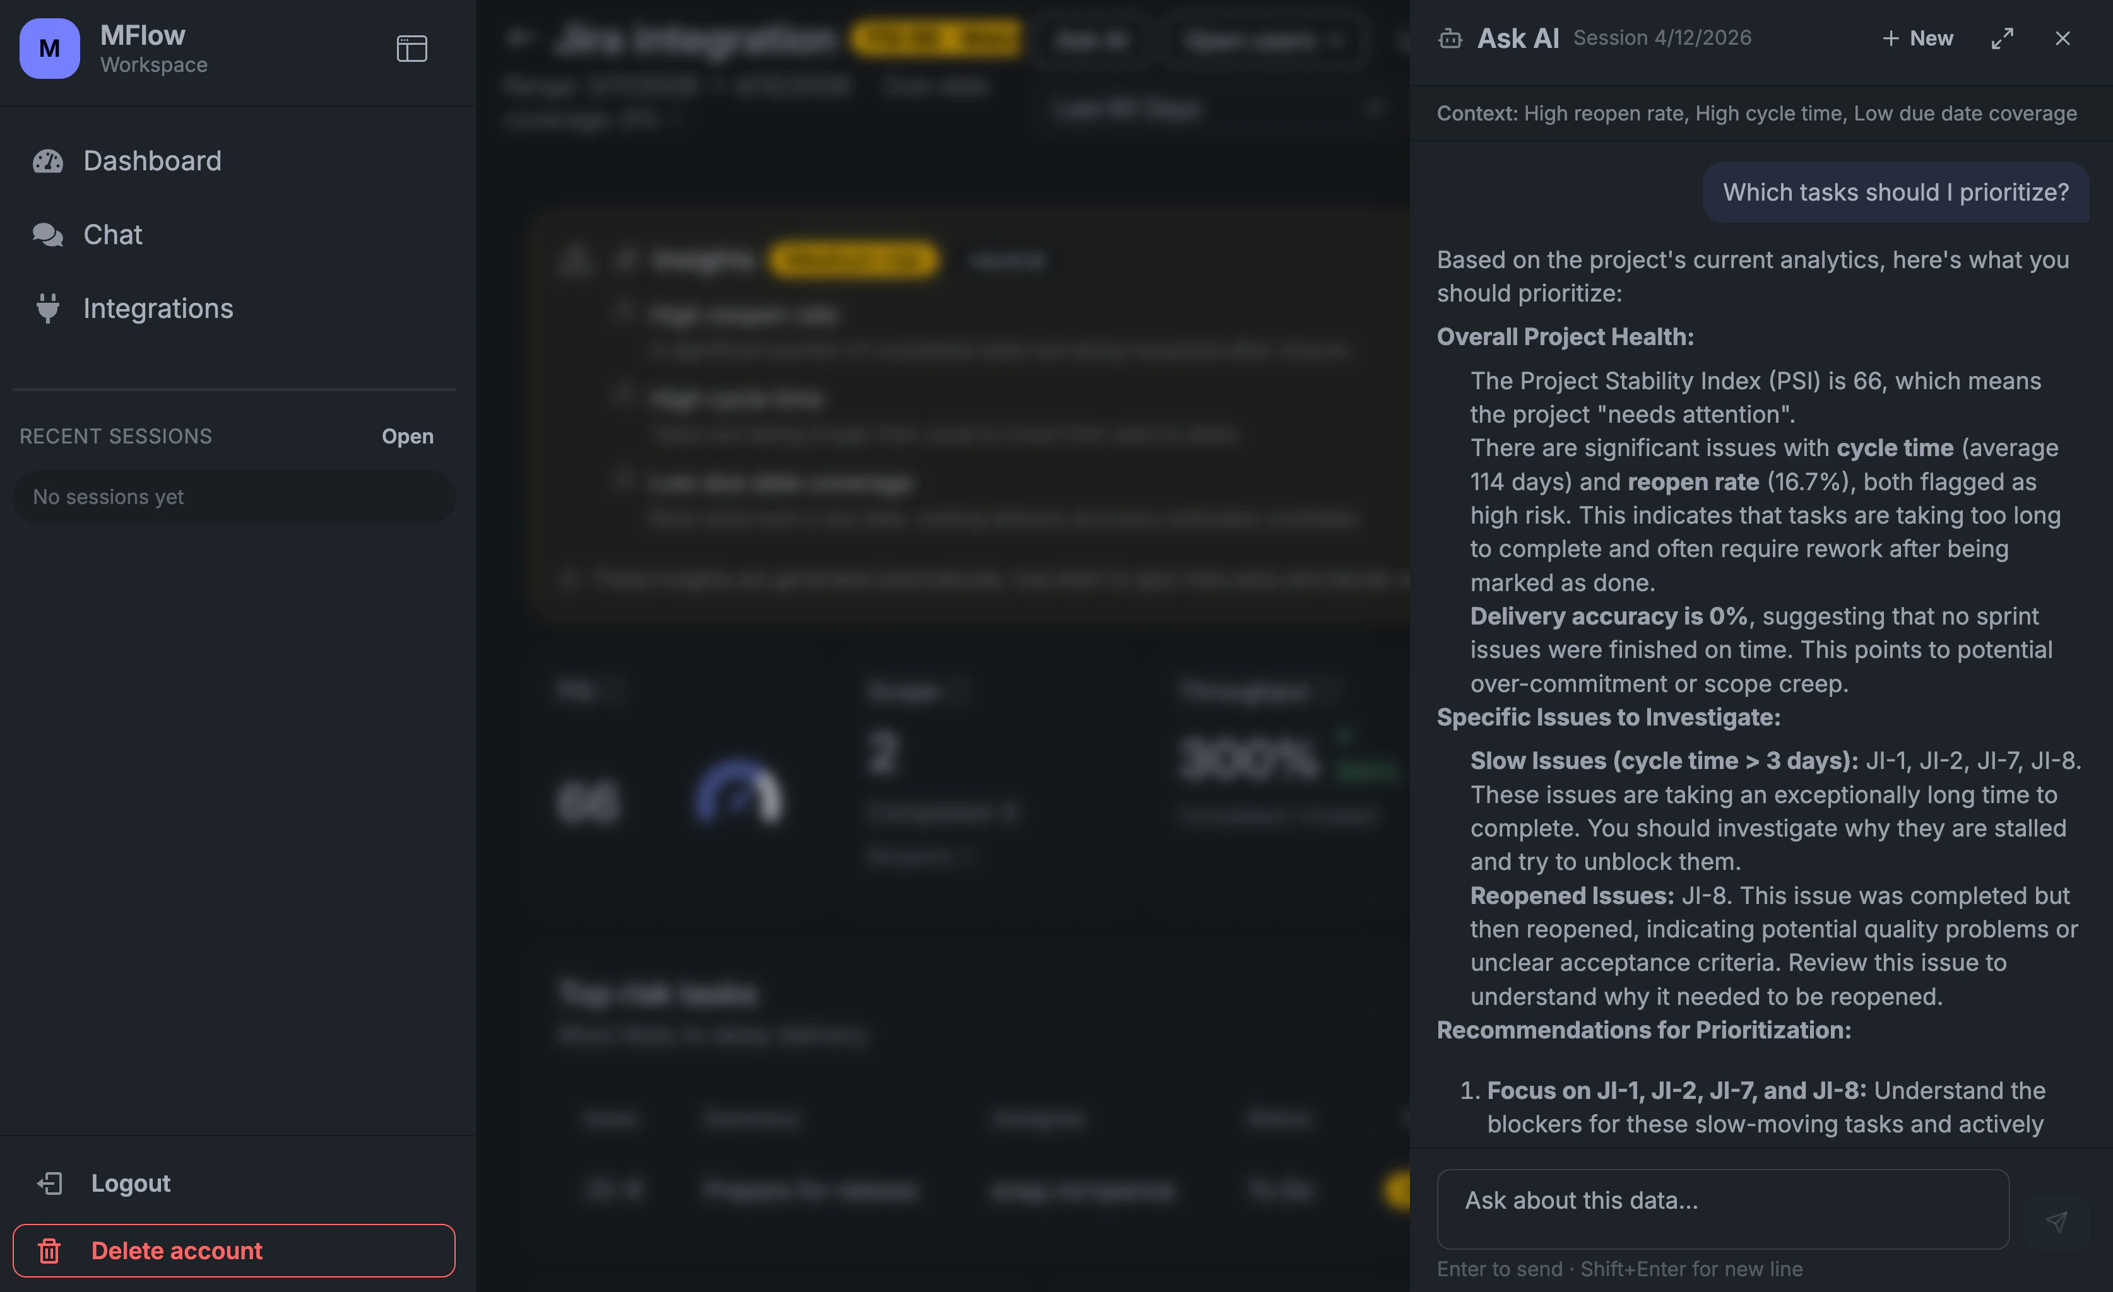Close the Ask AI panel
Image resolution: width=2113 pixels, height=1292 pixels.
click(x=2063, y=38)
